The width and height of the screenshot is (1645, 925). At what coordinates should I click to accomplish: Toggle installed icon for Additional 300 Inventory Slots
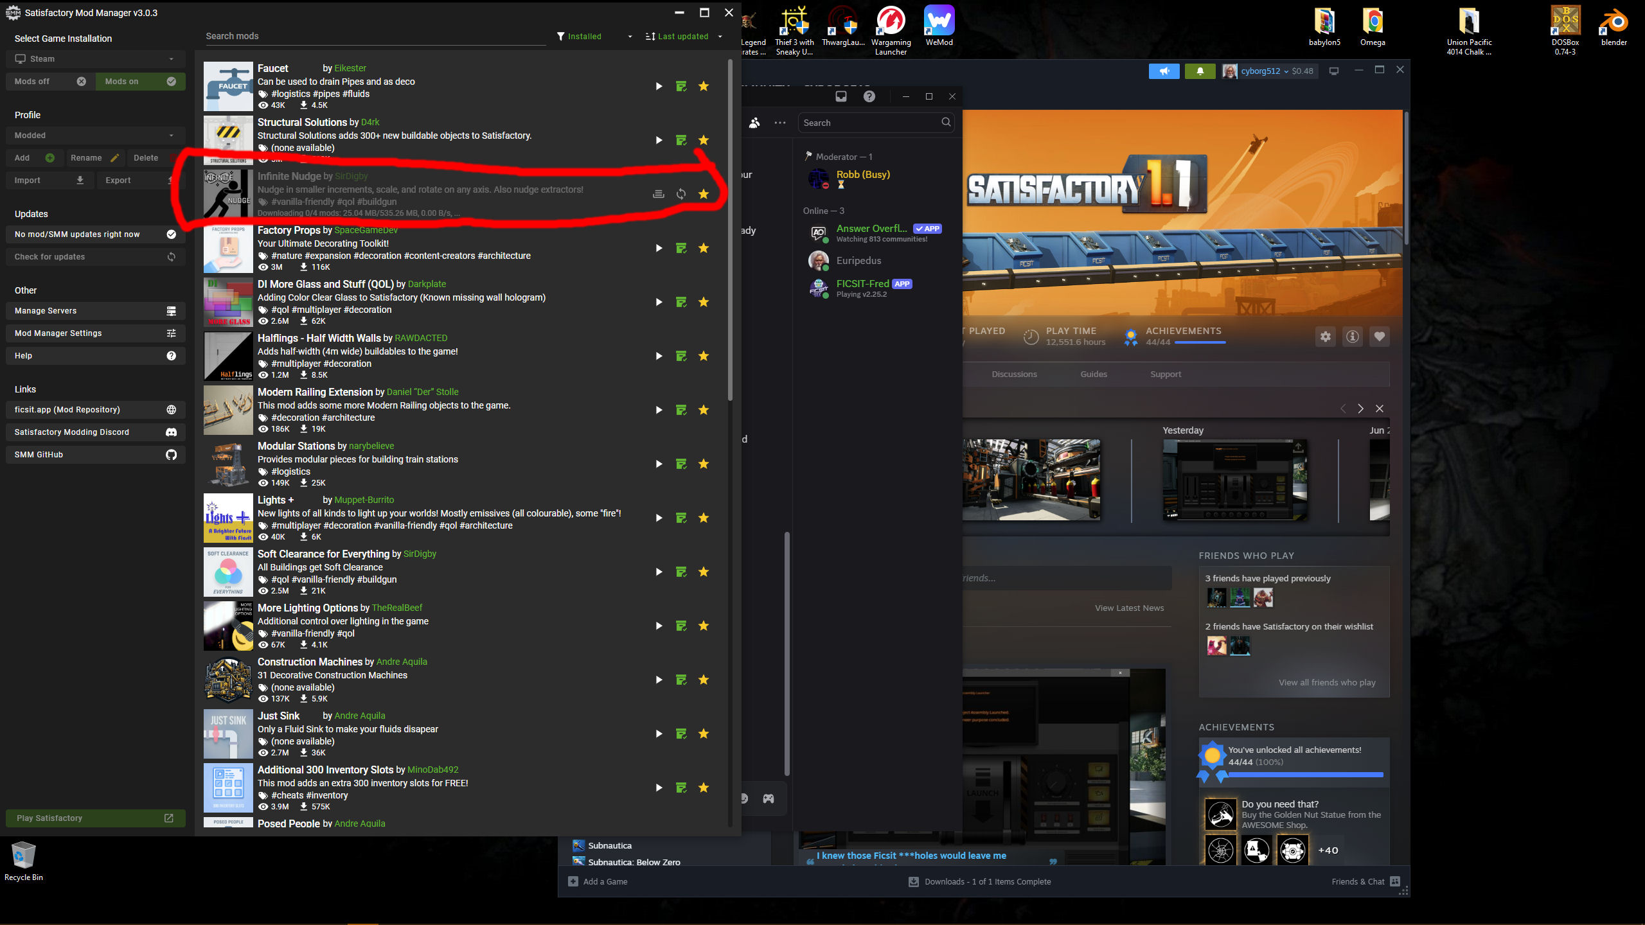(x=681, y=788)
